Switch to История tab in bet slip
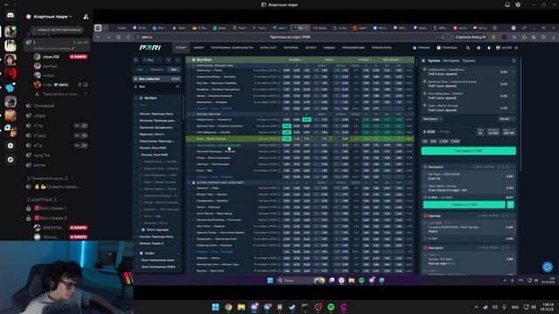 tap(451, 61)
